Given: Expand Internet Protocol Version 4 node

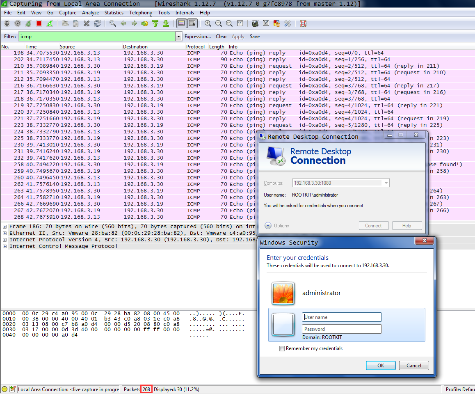Looking at the screenshot, I should tap(5, 240).
